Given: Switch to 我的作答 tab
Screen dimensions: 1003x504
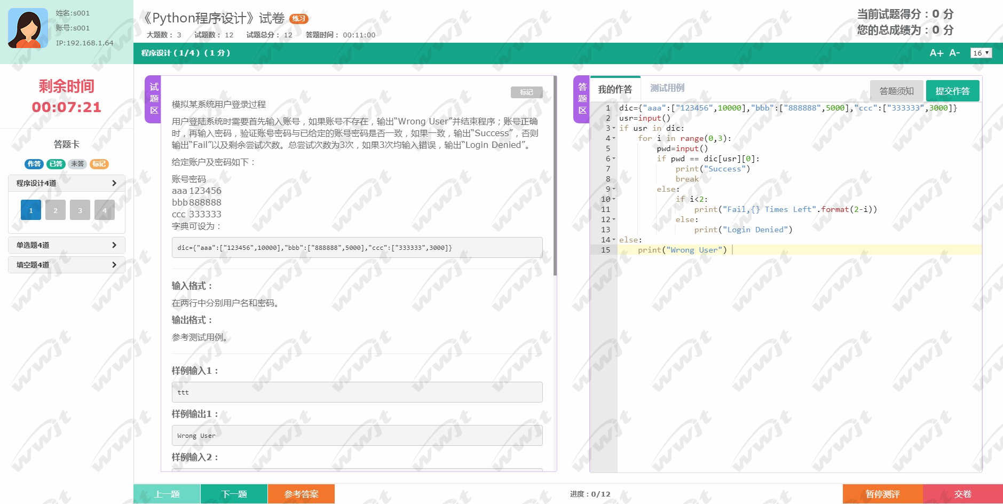Looking at the screenshot, I should 615,89.
